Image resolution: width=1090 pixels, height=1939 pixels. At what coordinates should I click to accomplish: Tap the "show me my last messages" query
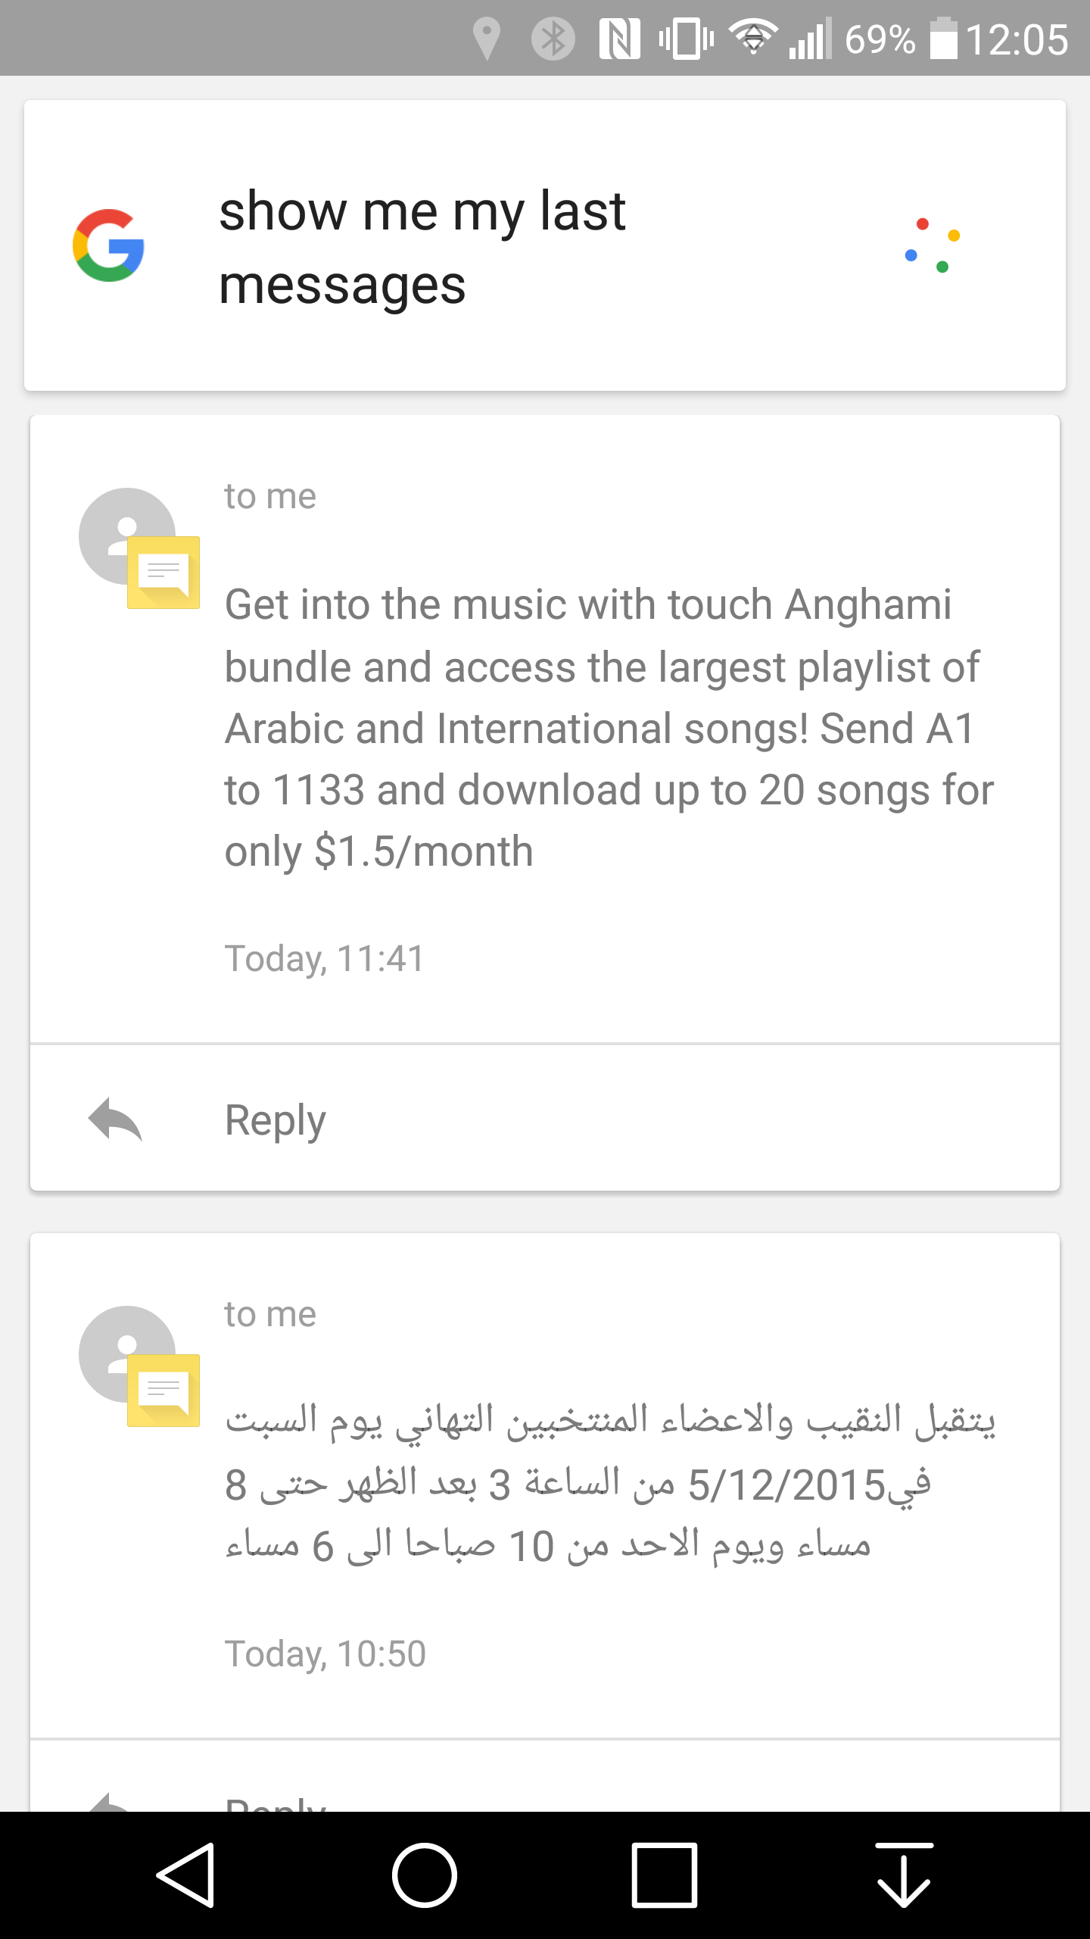422,248
